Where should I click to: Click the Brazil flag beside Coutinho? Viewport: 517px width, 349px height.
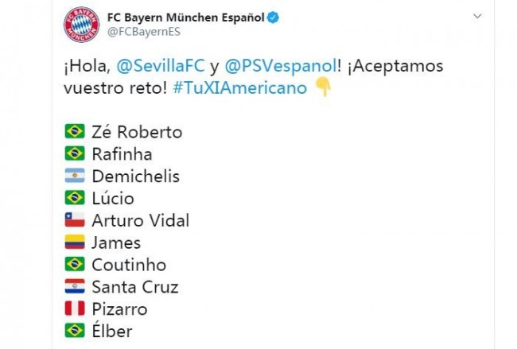[75, 264]
